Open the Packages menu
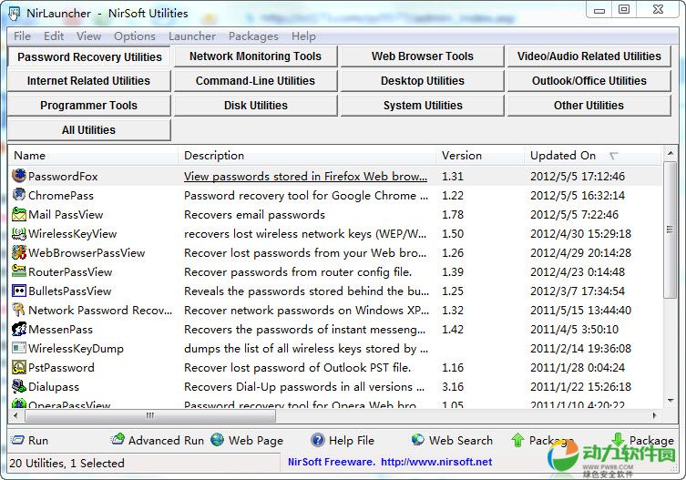 point(253,36)
